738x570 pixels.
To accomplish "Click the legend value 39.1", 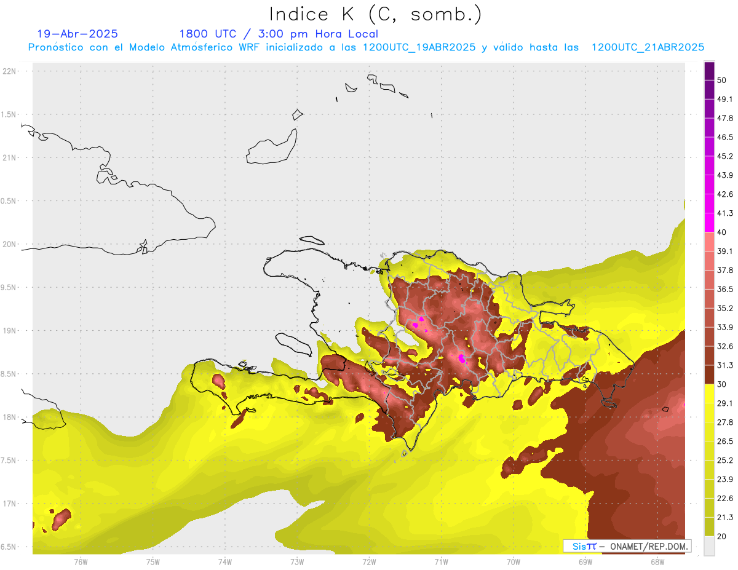I will click(725, 251).
